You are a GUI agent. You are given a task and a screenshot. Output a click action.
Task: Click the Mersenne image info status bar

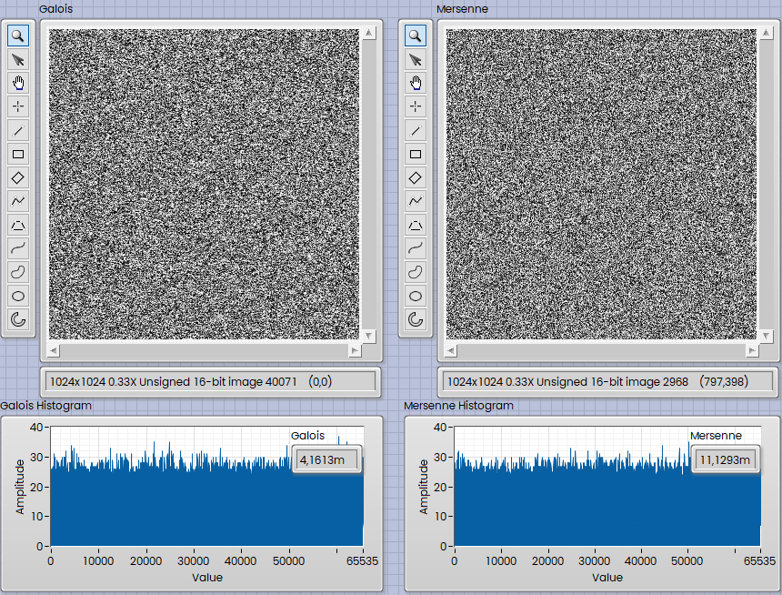[x=608, y=382]
